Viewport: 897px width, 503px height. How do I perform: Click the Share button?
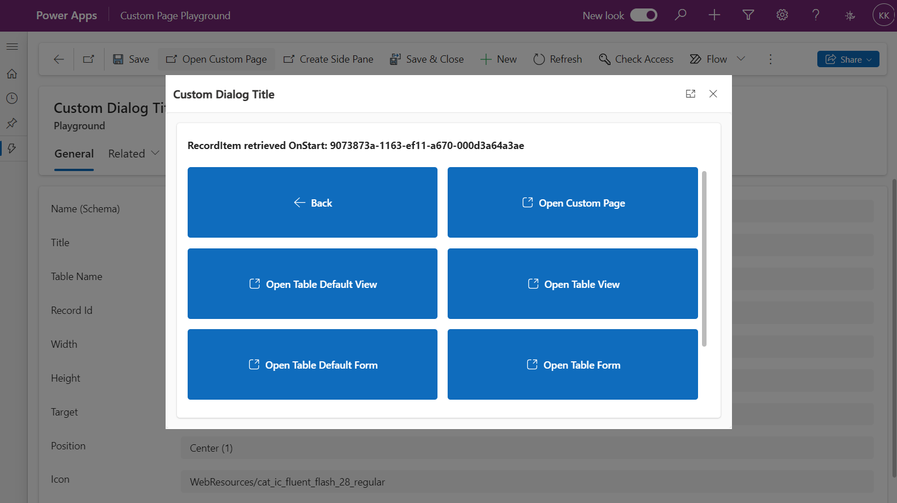(x=848, y=59)
